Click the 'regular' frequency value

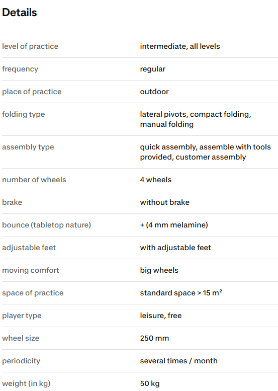pos(152,69)
